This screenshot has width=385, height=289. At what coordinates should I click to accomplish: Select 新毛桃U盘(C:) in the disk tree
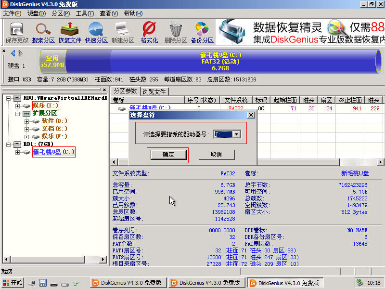pos(54,152)
